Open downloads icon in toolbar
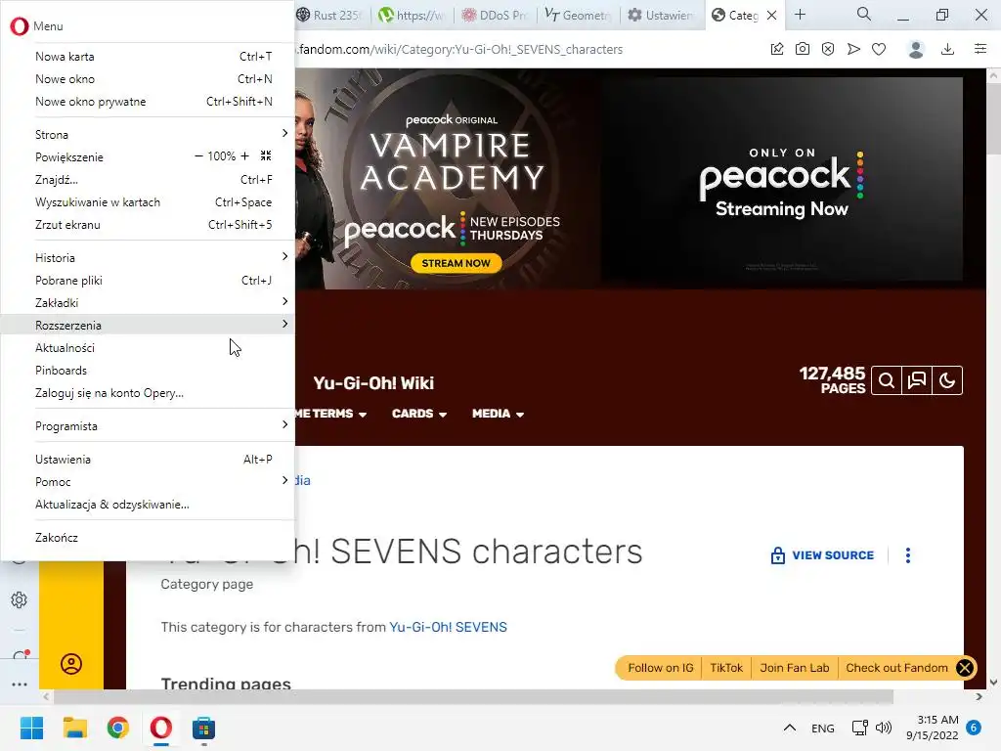The image size is (1001, 751). coord(948,49)
